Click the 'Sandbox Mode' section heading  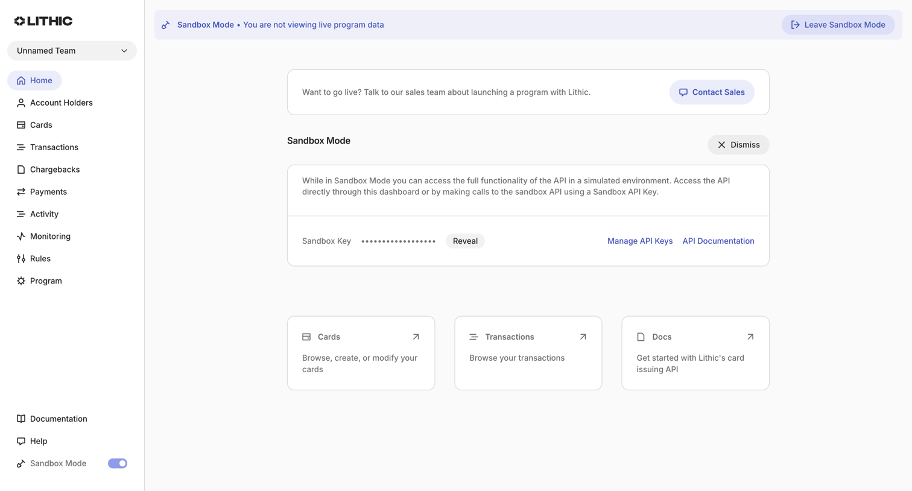pos(318,141)
